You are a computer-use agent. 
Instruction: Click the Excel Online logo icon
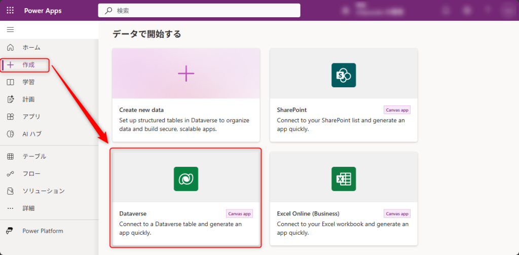[344, 179]
